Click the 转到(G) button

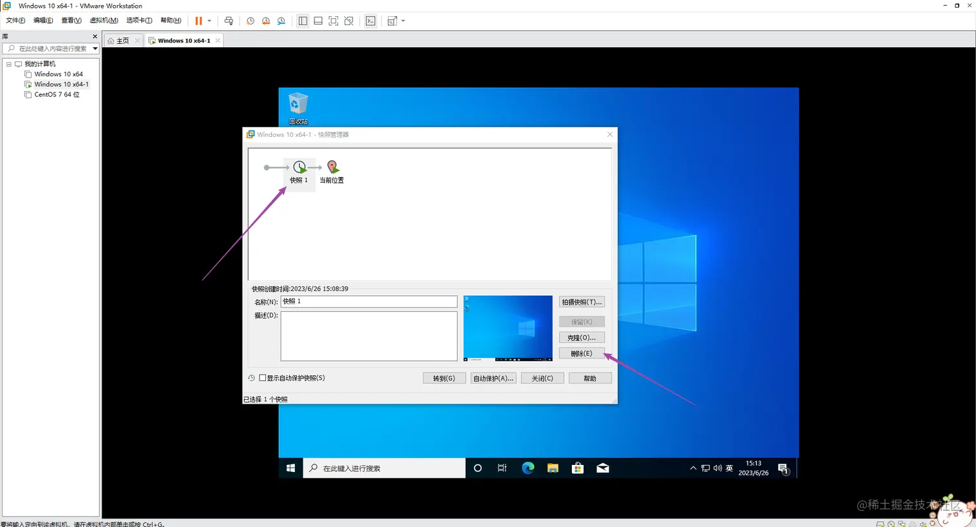tap(444, 378)
